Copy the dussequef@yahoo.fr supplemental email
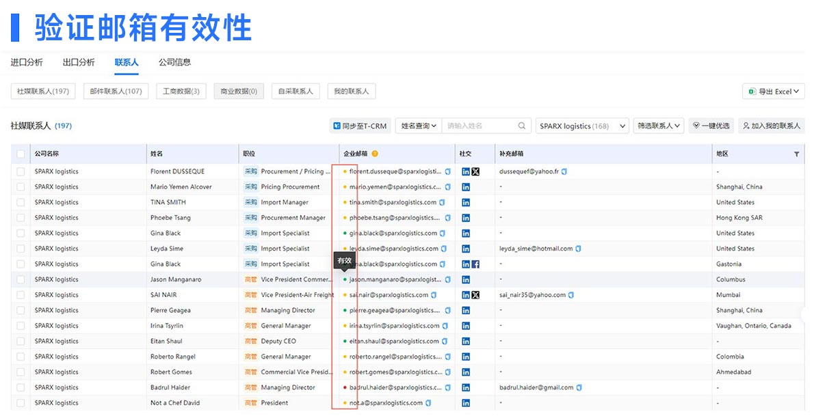This screenshot has height=420, width=814. point(564,171)
